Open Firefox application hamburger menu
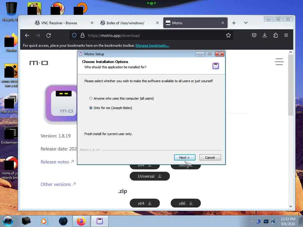Screen dimensions: 303x227 coord(286,35)
